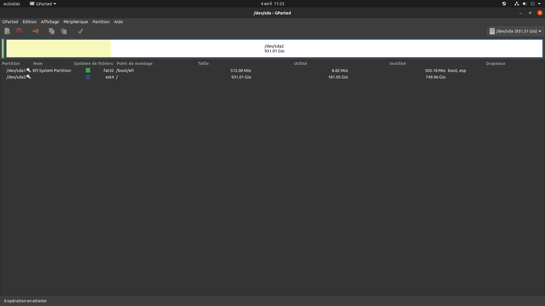Click the Apply operations checkmark icon
Image resolution: width=545 pixels, height=306 pixels.
[80, 31]
